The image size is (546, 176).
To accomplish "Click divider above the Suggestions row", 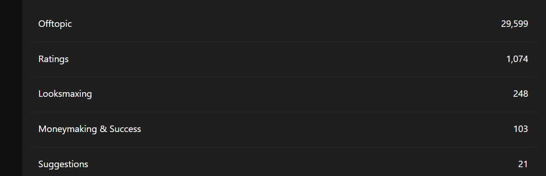I will (x=283, y=147).
